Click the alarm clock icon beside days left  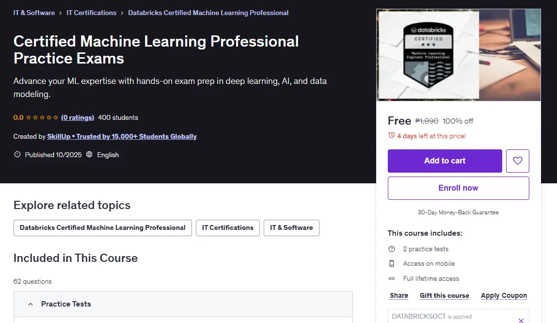click(x=392, y=135)
